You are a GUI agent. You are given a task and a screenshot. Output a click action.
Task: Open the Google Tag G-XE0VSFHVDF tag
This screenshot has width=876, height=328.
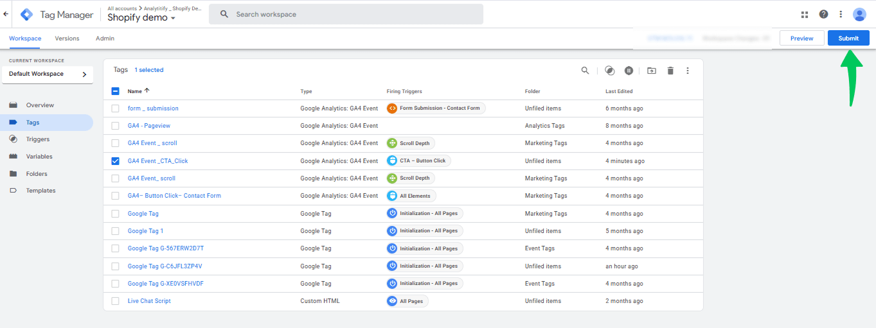[x=166, y=284]
